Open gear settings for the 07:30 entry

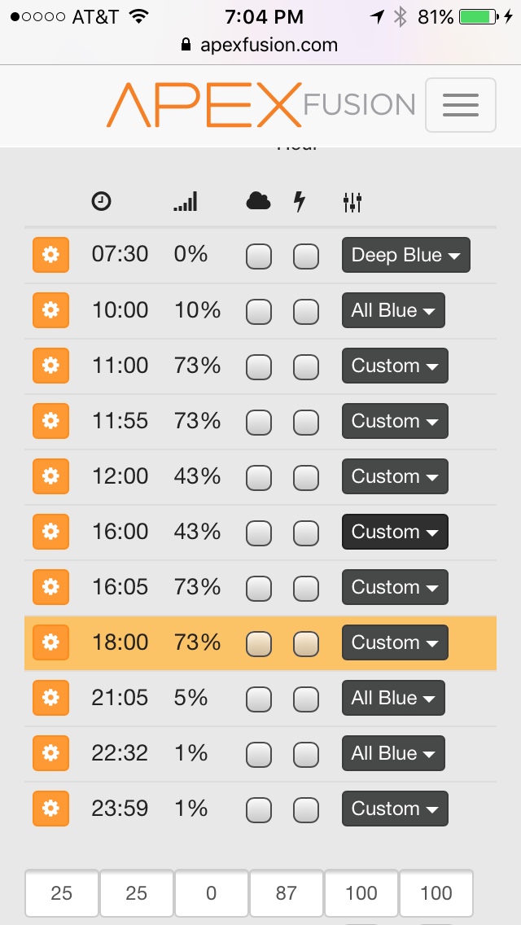[x=50, y=255]
